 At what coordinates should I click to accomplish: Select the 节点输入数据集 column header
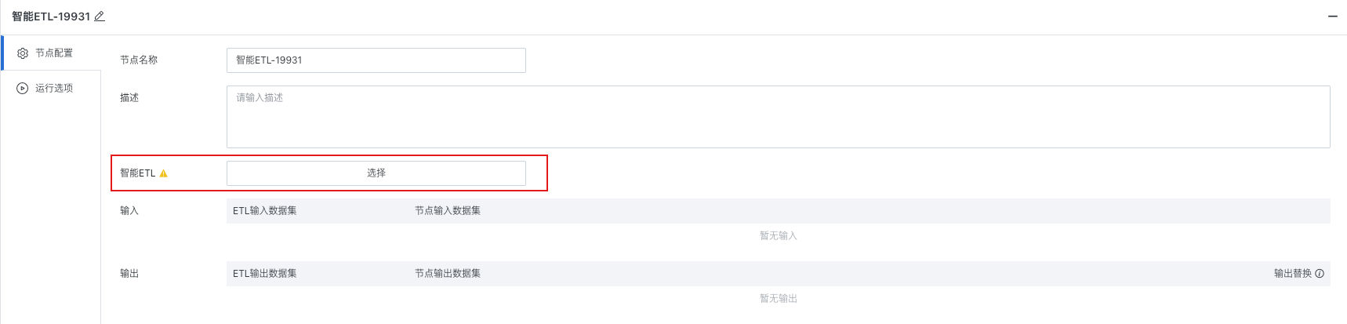[x=448, y=211]
